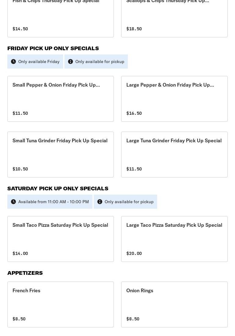235x336 pixels.
Task: Click the clock icon beside Only available Friday
Action: 13,62
